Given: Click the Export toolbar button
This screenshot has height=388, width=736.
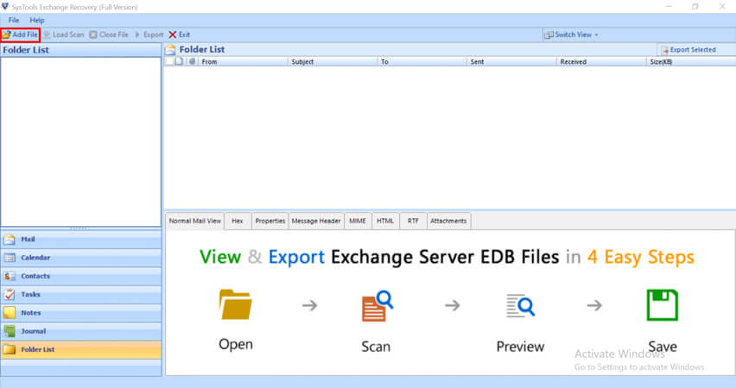Looking at the screenshot, I should click(x=149, y=34).
